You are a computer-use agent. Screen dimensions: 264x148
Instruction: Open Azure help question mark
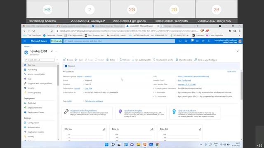pyautogui.click(x=203, y=41)
